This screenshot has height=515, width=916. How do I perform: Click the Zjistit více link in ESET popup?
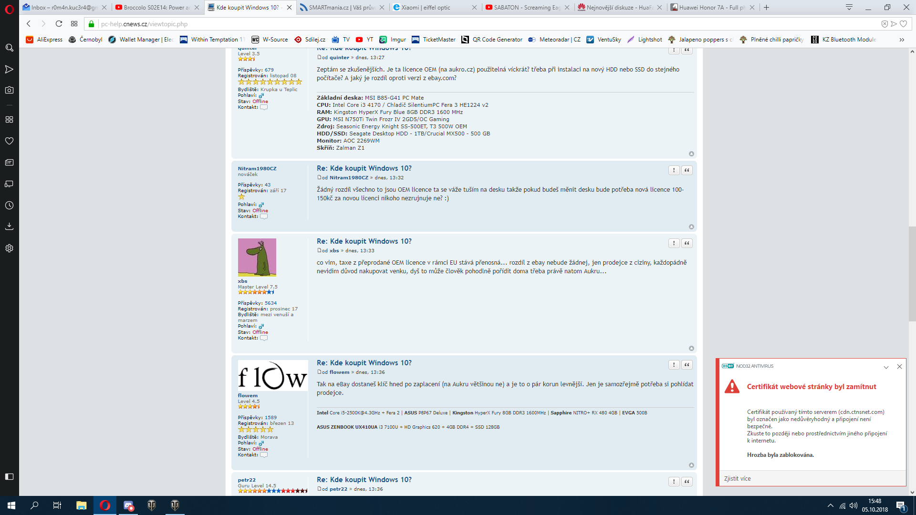(737, 478)
